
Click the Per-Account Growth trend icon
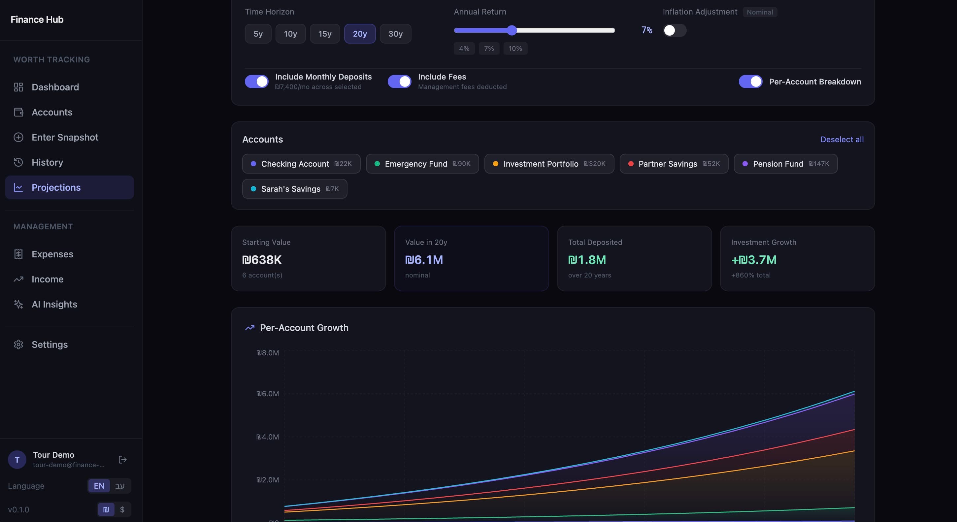(250, 328)
